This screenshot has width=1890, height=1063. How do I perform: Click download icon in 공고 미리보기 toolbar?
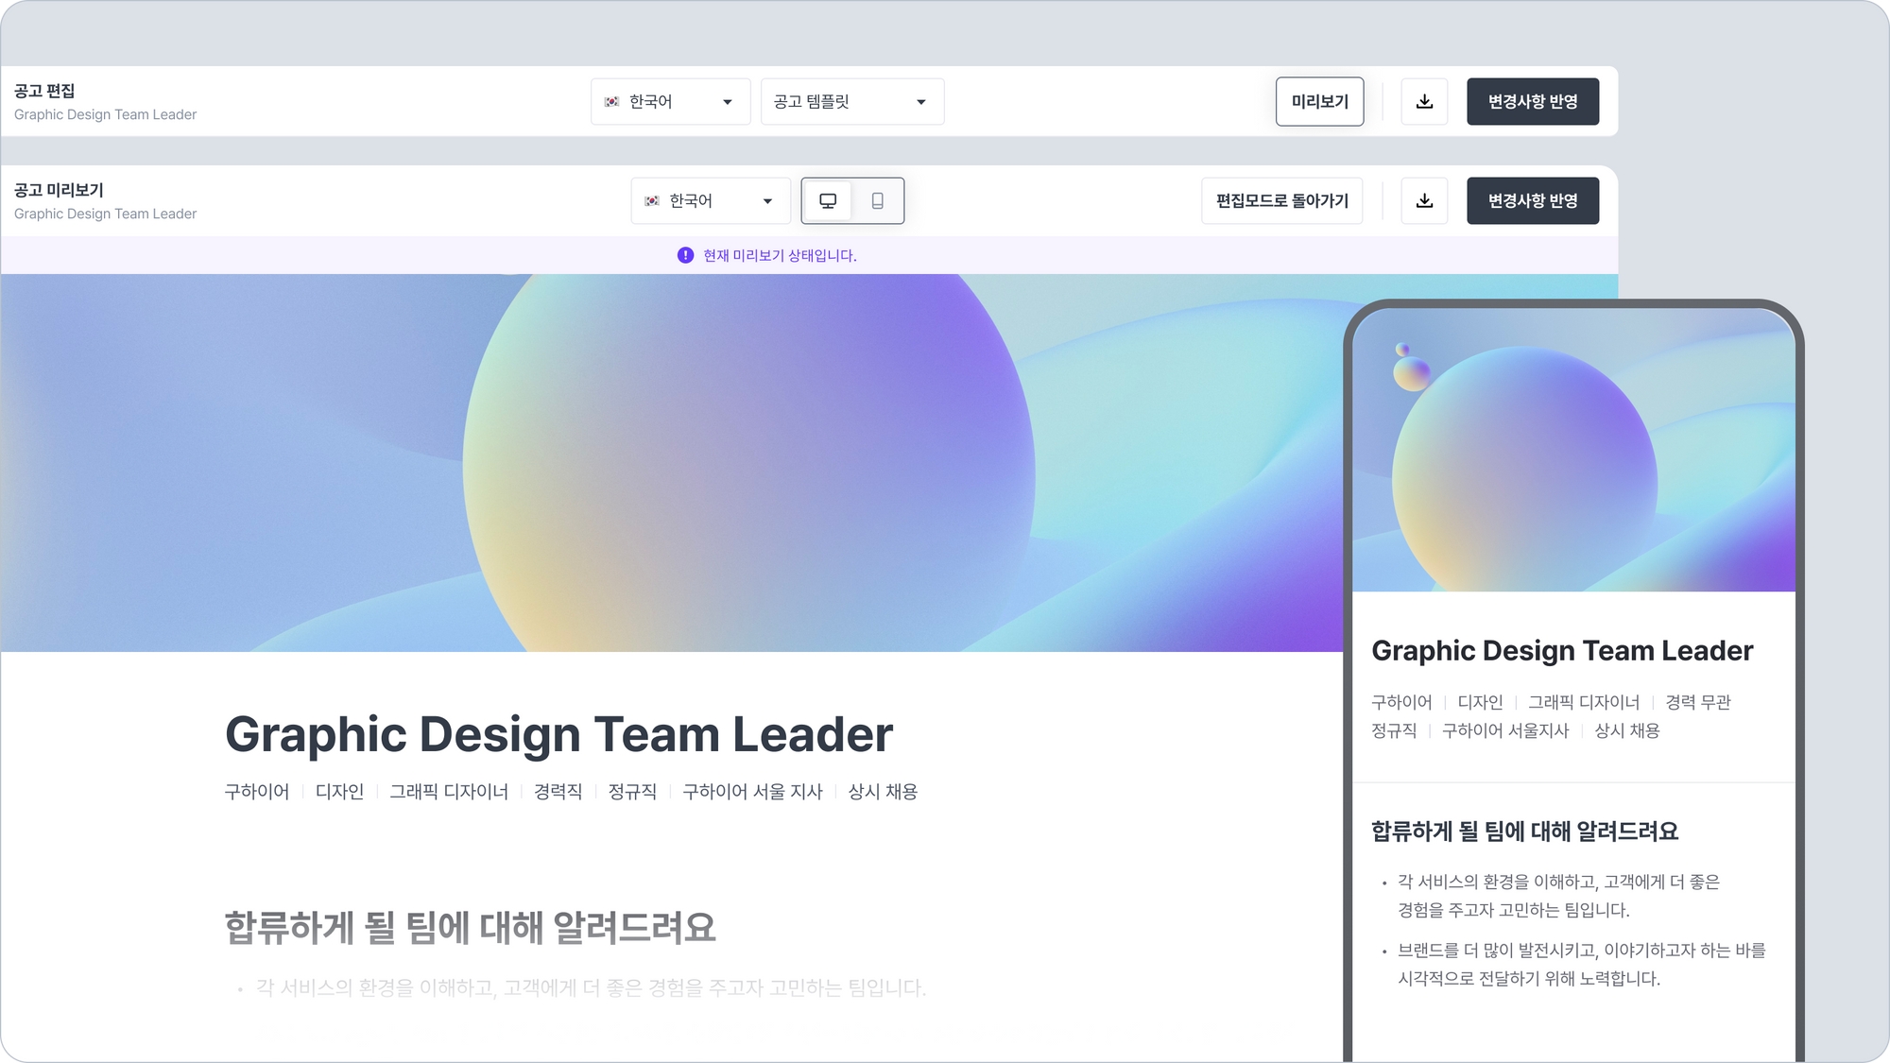(1424, 201)
